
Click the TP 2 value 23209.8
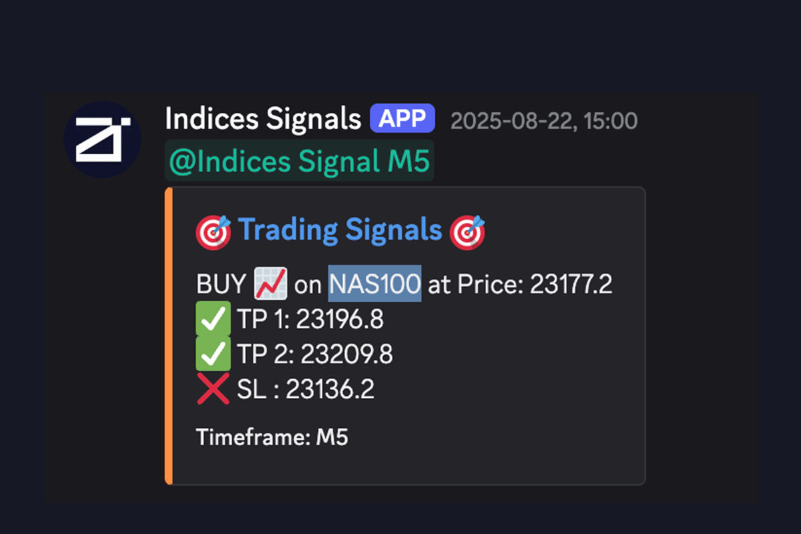tap(346, 355)
